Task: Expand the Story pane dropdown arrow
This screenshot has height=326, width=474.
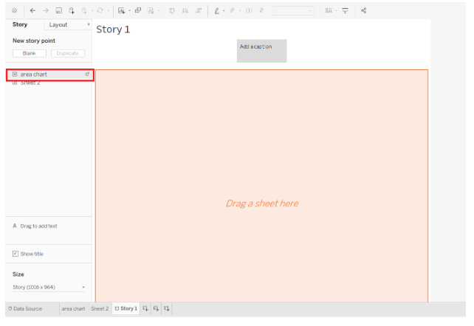Action: [89, 25]
